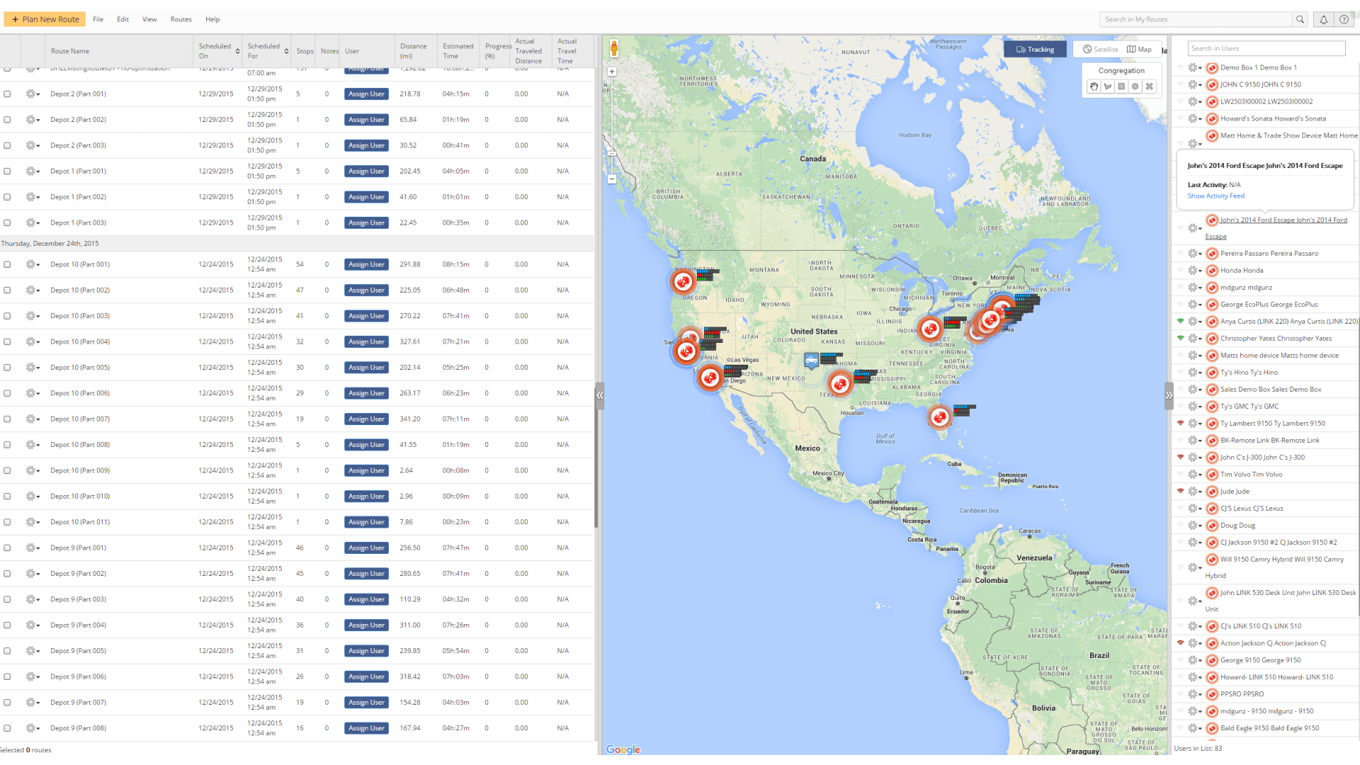This screenshot has width=1360, height=765.
Task: Tick the Depot 9 (Part 008) checkbox
Action: pos(7,728)
